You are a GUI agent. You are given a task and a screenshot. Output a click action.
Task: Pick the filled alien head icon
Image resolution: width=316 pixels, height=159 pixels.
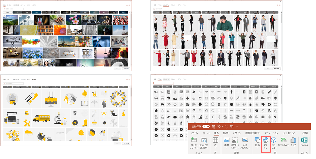coord(225,98)
